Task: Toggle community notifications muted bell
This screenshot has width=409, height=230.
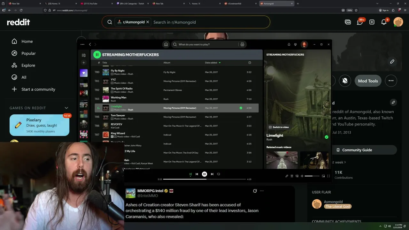Action: coord(345,81)
